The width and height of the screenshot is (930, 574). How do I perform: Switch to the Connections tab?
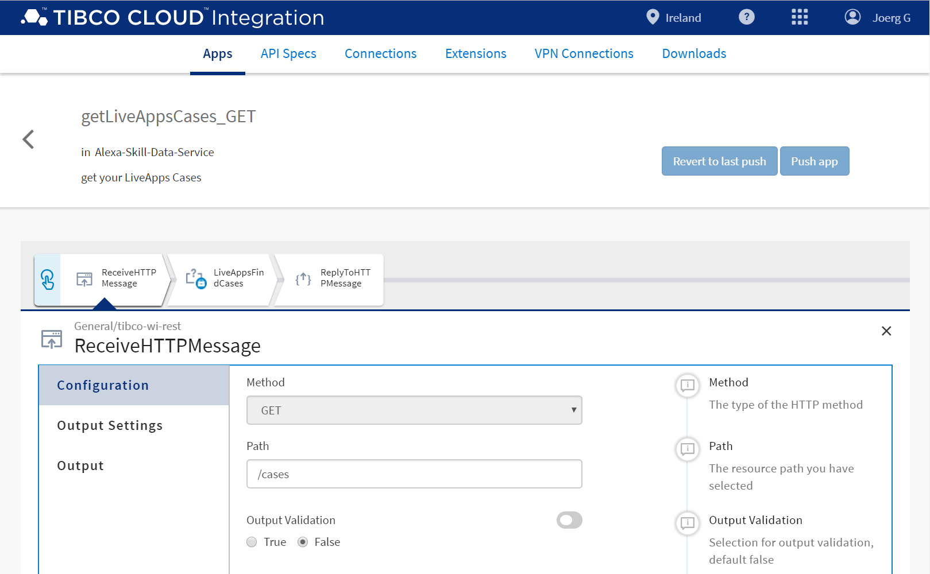(381, 54)
